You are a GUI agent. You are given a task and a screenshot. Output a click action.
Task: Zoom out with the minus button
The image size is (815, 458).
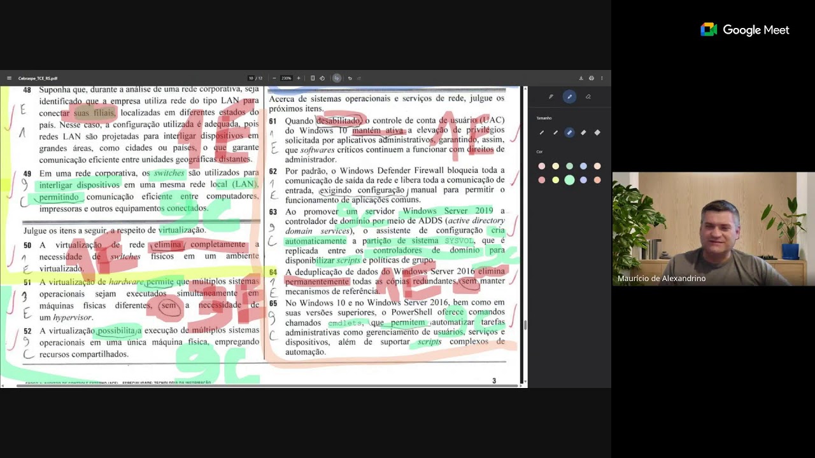pyautogui.click(x=274, y=78)
